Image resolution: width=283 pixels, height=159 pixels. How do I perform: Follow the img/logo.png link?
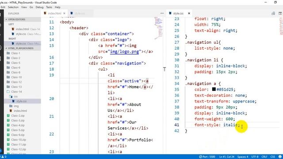(x=124, y=52)
